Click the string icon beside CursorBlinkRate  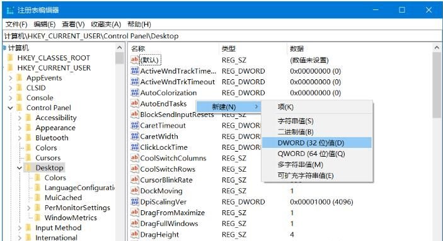[x=134, y=180]
